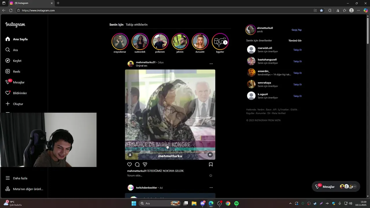
Task: Open Edge favorites list icon
Action: (x=345, y=10)
